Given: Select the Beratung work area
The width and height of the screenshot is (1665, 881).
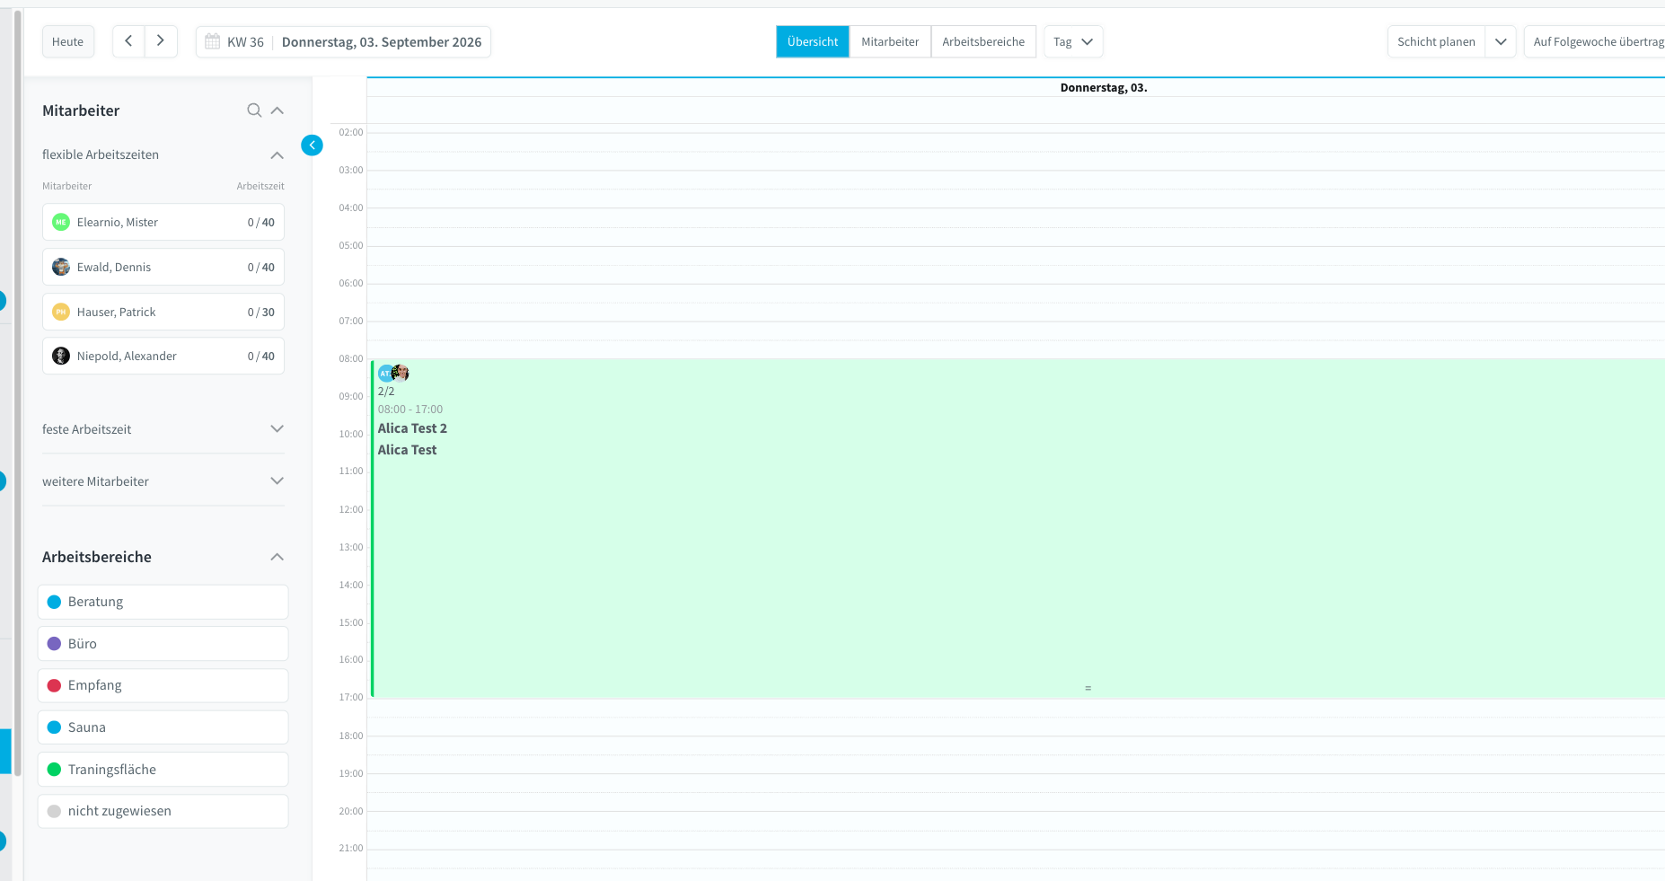Looking at the screenshot, I should tap(163, 602).
